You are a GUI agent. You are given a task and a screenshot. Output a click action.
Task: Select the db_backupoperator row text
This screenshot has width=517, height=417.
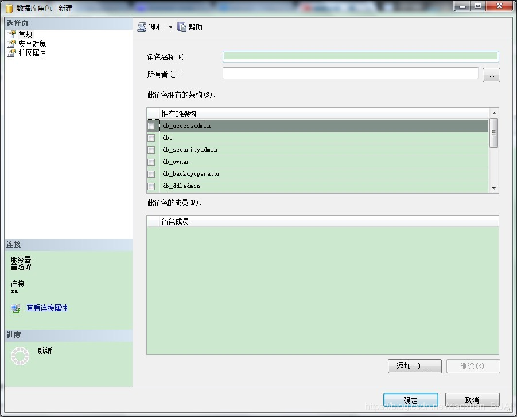click(x=192, y=173)
